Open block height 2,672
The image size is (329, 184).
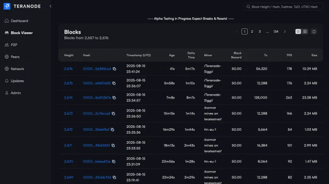pyautogui.click(x=68, y=129)
